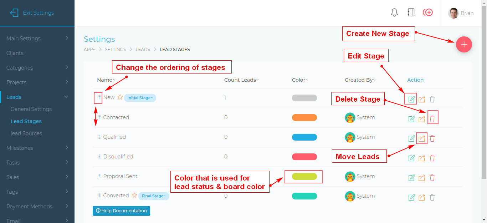Click the green color swatch for Converted
Screen dimensions: 487x223
tap(304, 196)
